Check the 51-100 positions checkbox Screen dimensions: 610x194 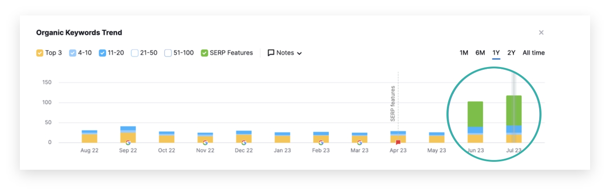tap(168, 53)
